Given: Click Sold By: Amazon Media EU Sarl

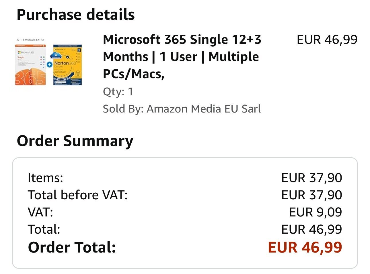Looking at the screenshot, I should pos(182,109).
